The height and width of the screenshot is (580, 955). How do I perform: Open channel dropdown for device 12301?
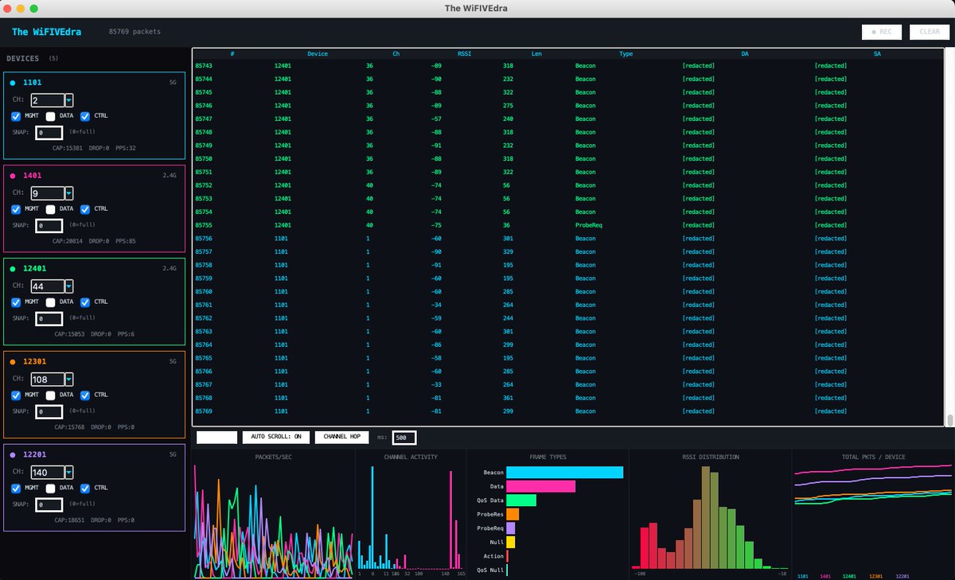pos(69,380)
